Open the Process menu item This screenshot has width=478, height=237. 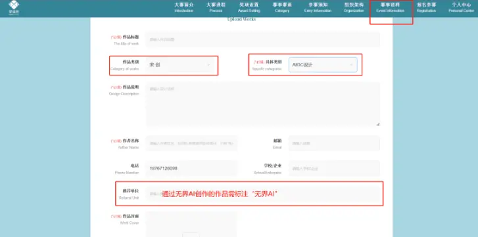[x=216, y=8]
